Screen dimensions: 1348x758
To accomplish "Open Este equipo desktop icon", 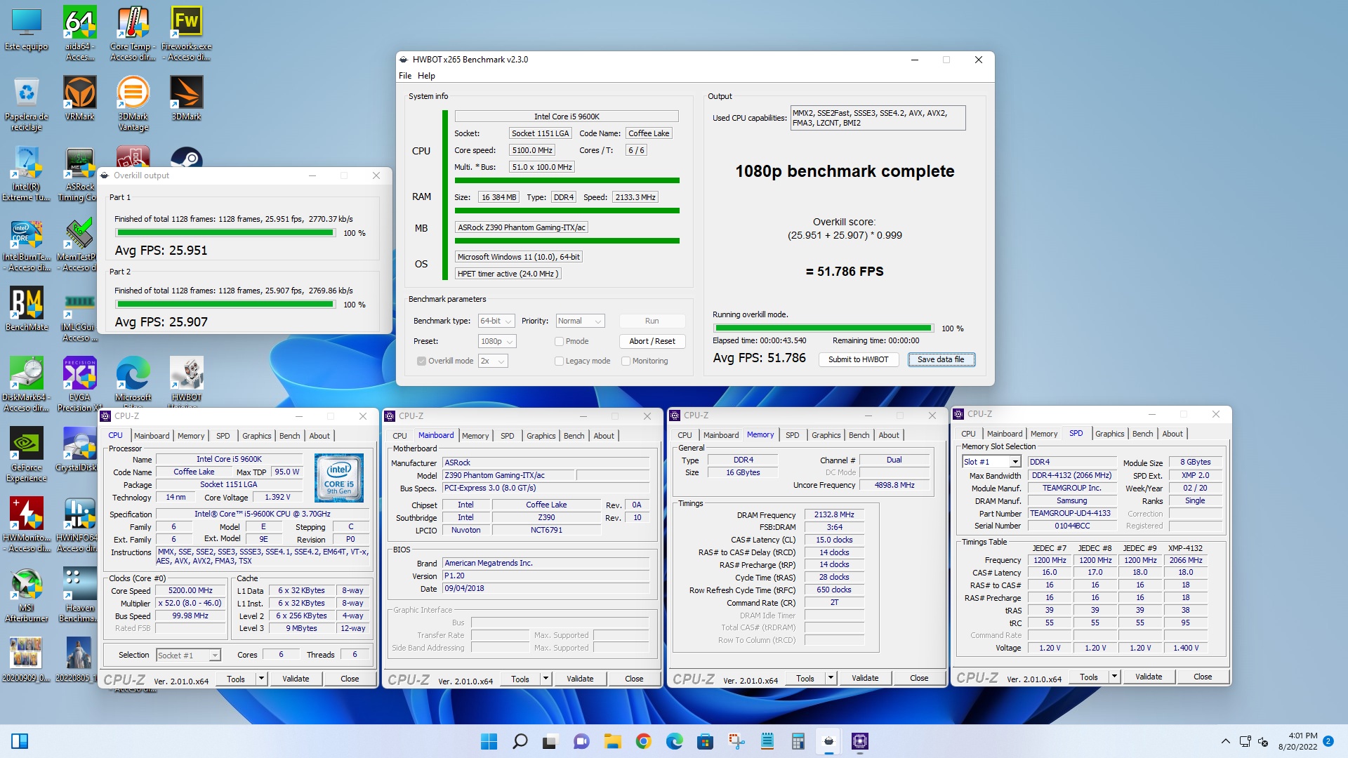I will (26, 28).
